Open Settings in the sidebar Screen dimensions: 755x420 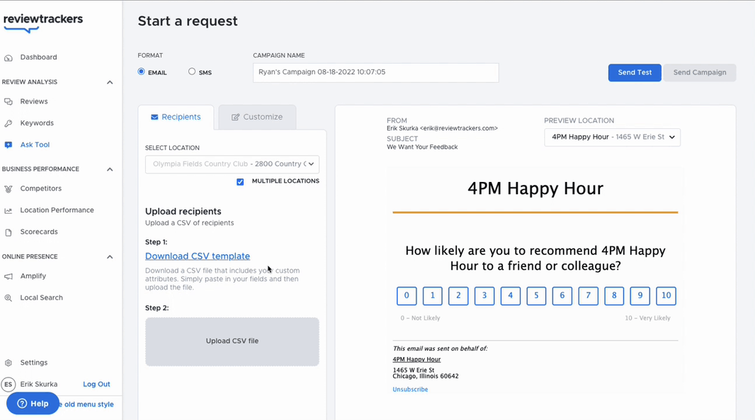34,363
